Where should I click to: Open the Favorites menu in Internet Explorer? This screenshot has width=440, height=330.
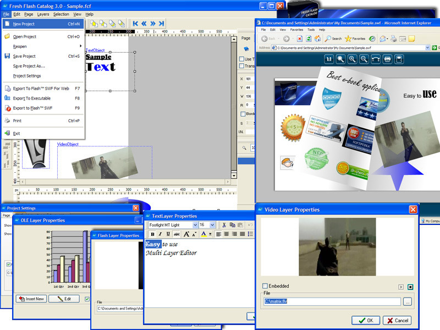coord(296,30)
